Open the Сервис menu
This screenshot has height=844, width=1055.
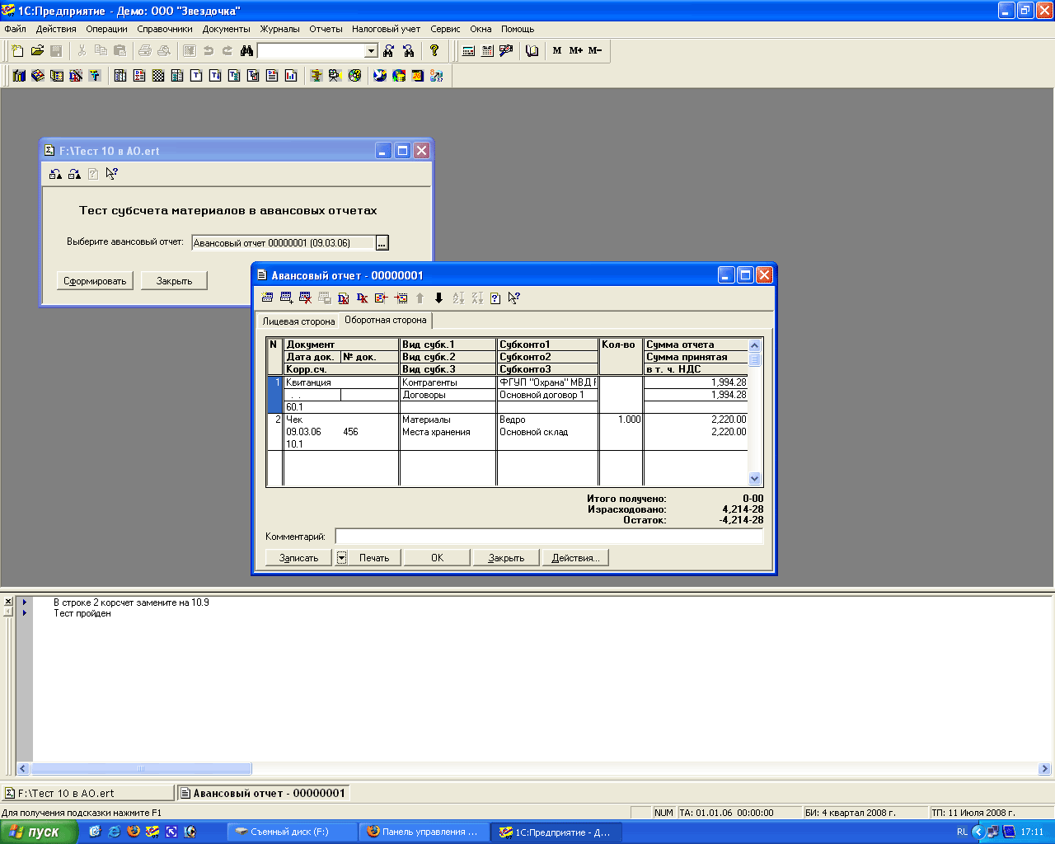tap(445, 29)
